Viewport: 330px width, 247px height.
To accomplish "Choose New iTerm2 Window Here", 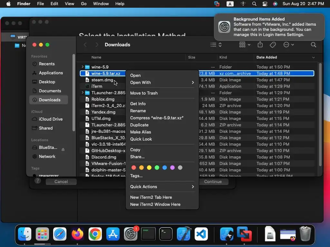I will [x=162, y=204].
